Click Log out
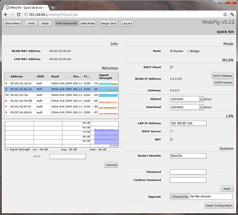Screen dimensions: 238x215 127,23
